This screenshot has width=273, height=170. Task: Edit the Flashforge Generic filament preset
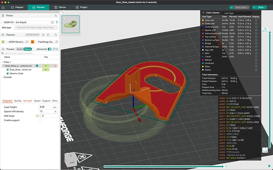tap(57, 41)
